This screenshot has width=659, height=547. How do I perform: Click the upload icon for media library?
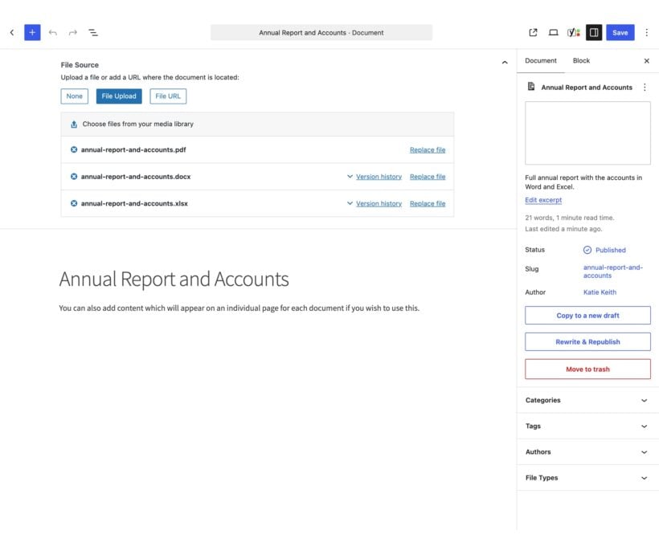pyautogui.click(x=74, y=125)
